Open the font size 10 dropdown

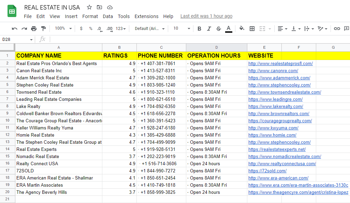(182, 29)
